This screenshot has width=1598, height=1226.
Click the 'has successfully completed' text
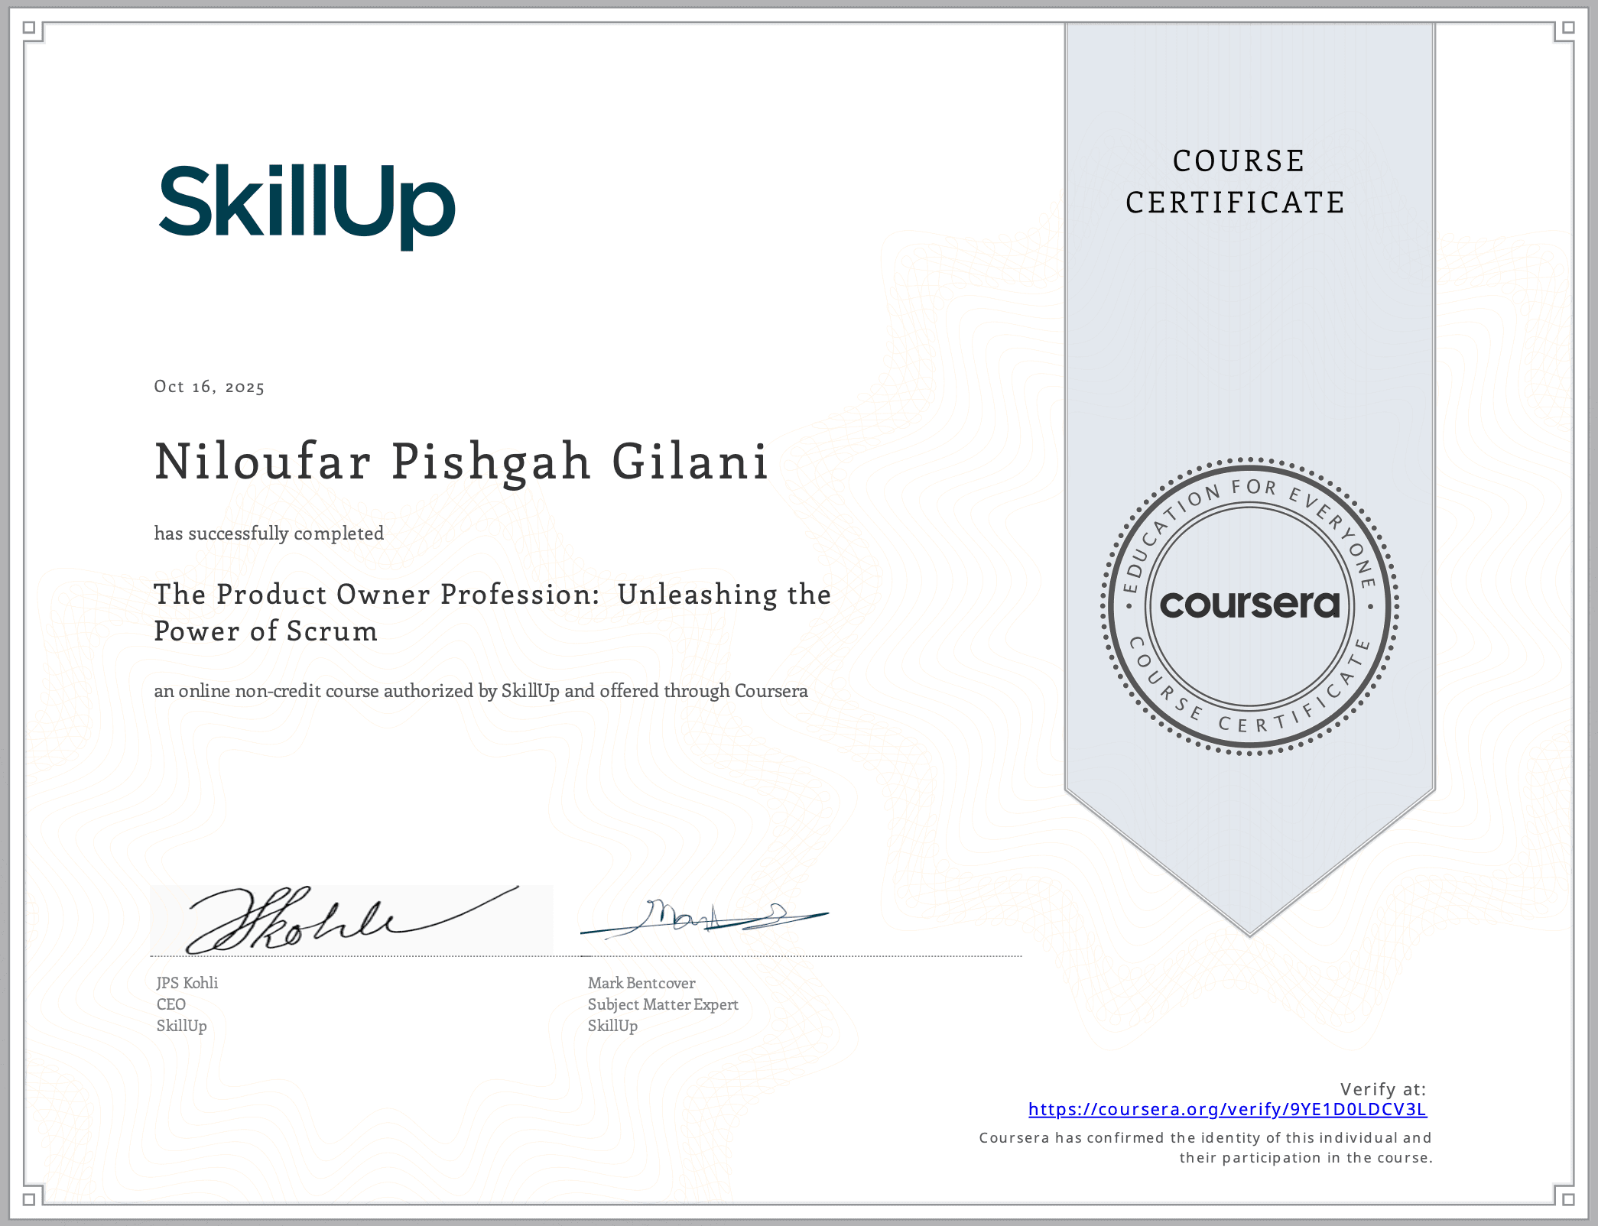pyautogui.click(x=268, y=533)
